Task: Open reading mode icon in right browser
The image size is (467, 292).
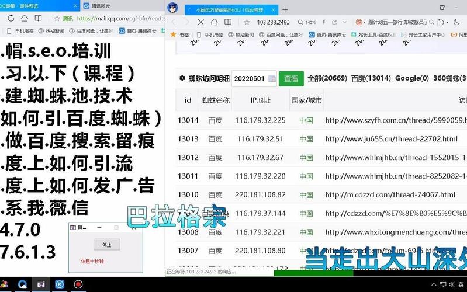Action: point(228,22)
